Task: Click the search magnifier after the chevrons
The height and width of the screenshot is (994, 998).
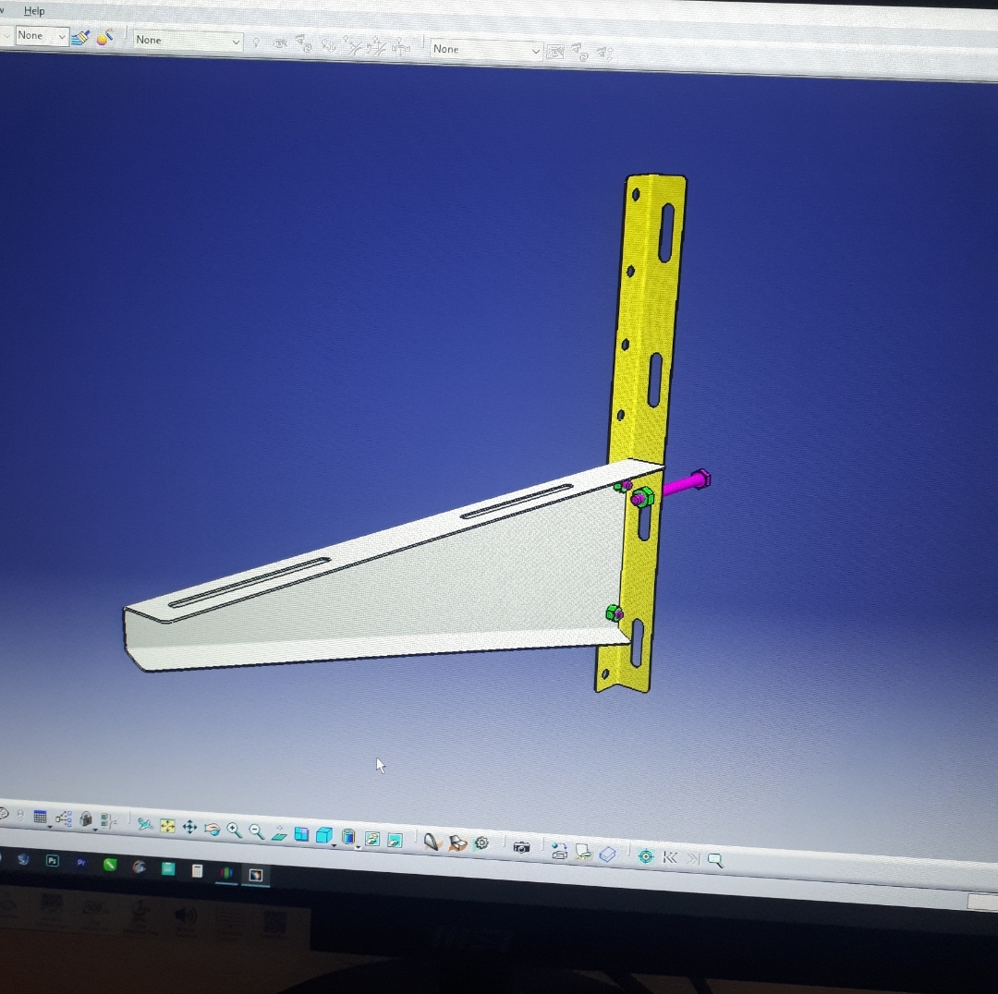Action: 715,861
